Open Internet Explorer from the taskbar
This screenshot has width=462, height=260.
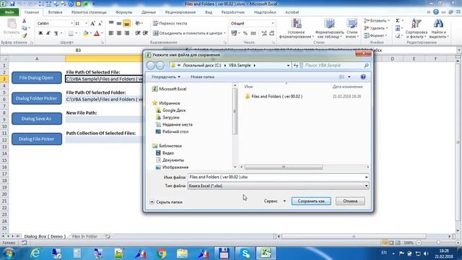tap(35, 253)
